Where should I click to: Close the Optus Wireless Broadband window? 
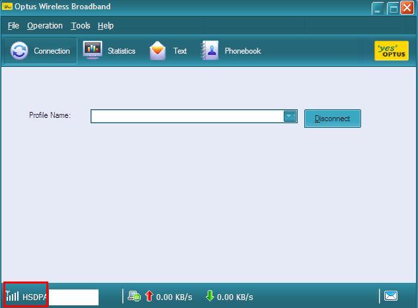[407, 8]
